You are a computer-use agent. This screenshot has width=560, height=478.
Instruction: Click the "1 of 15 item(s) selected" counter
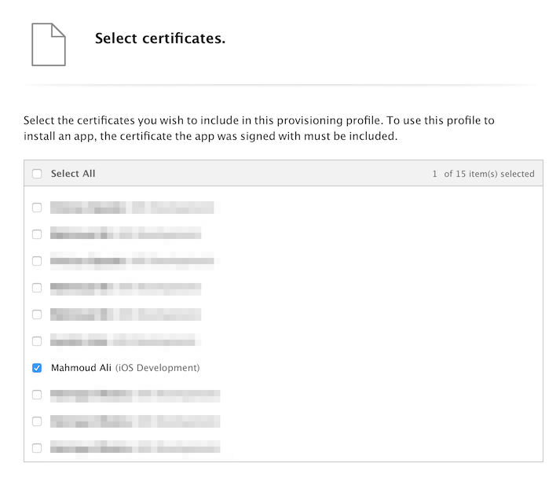pos(483,174)
